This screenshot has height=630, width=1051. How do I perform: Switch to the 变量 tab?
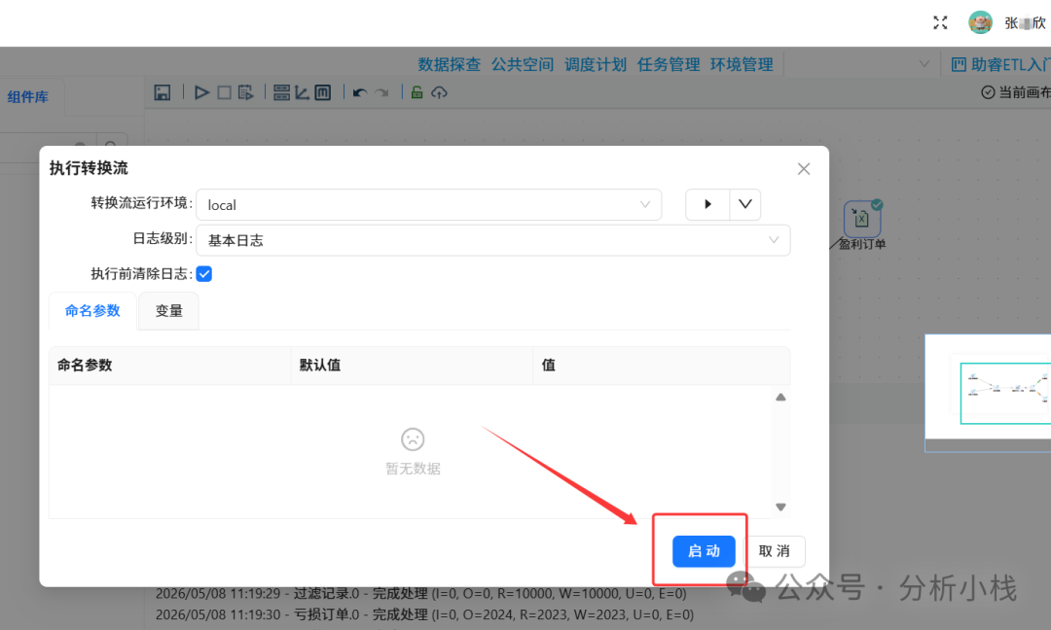click(x=169, y=311)
